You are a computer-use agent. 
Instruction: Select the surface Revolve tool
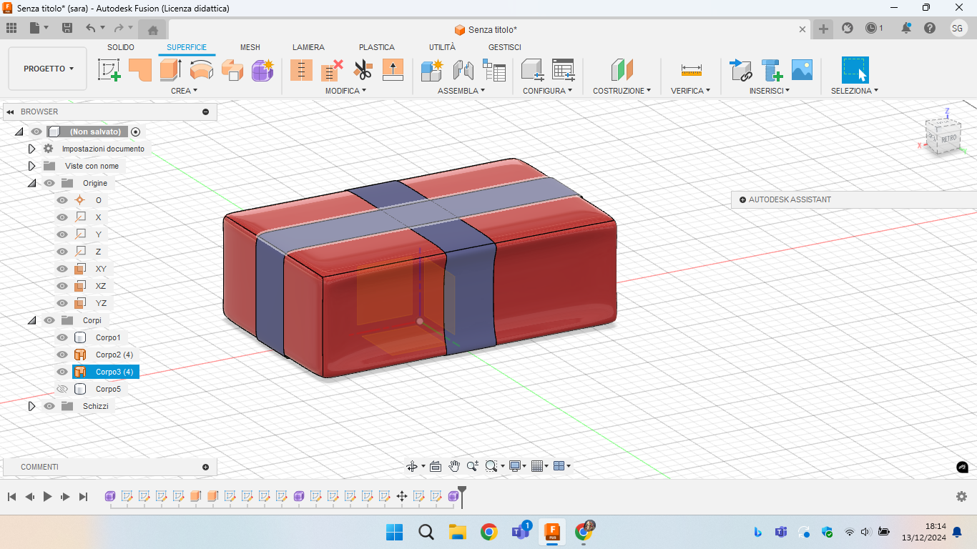pyautogui.click(x=202, y=70)
